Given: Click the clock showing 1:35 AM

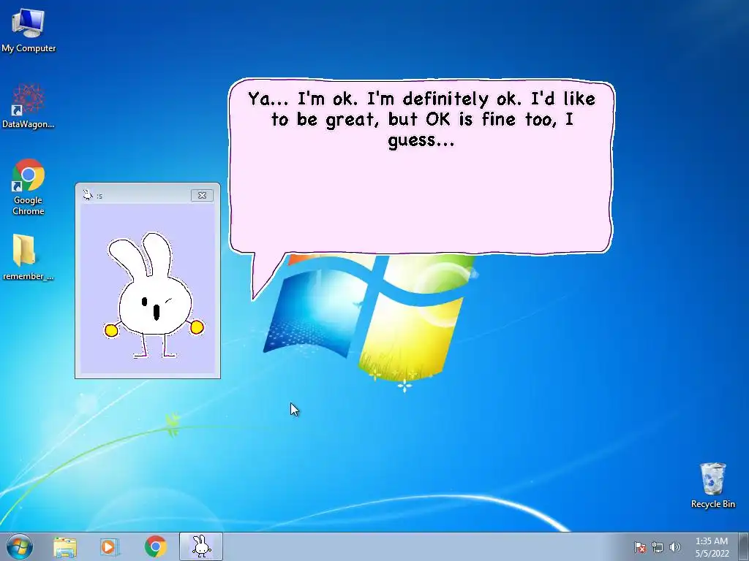Looking at the screenshot, I should point(711,541).
